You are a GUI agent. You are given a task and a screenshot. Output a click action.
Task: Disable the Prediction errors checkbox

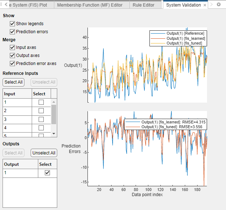(12, 32)
